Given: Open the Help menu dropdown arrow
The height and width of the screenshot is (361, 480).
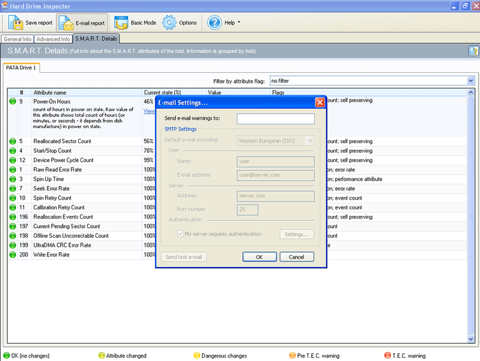Looking at the screenshot, I should (239, 22).
